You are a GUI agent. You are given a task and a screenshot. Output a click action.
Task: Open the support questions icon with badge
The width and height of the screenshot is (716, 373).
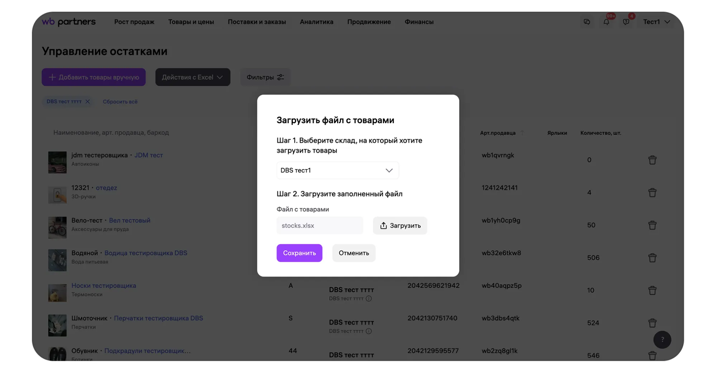point(626,22)
